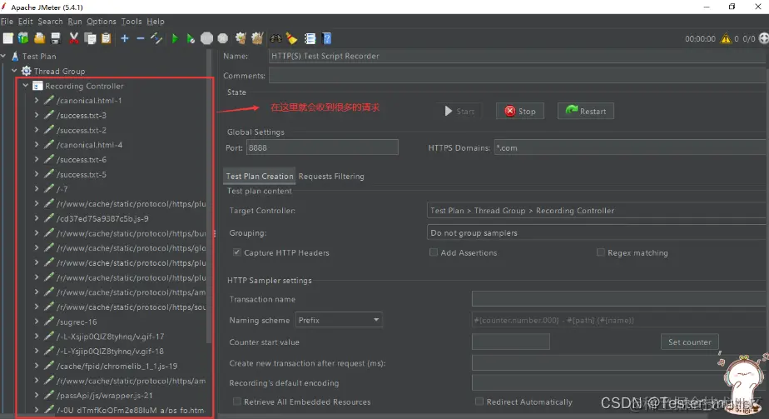Image resolution: width=769 pixels, height=419 pixels.
Task: Toggle Capture HTTP Headers checkbox
Action: point(237,252)
